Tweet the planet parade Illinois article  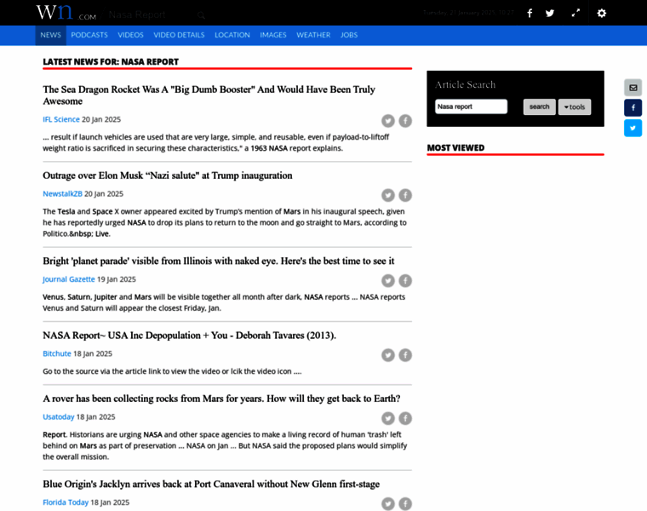pyautogui.click(x=388, y=281)
